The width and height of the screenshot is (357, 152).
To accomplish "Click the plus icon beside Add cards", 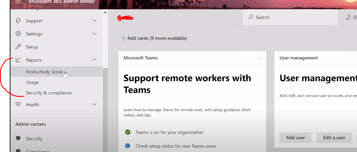I will [123, 38].
